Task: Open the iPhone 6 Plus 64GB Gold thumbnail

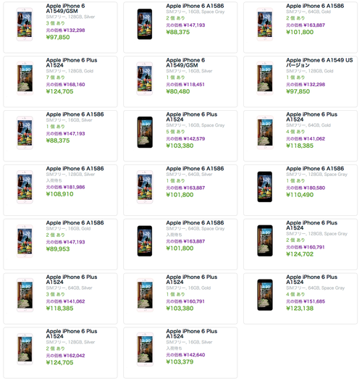Action: 265,133
